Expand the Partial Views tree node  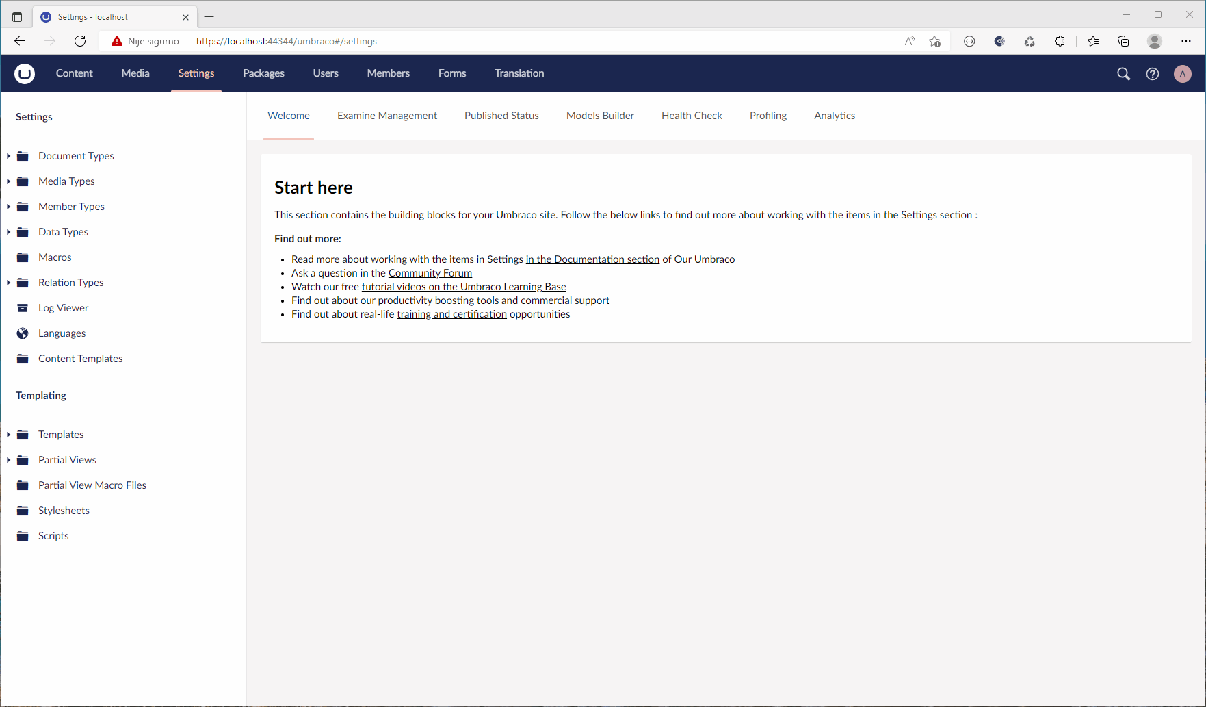[8, 460]
